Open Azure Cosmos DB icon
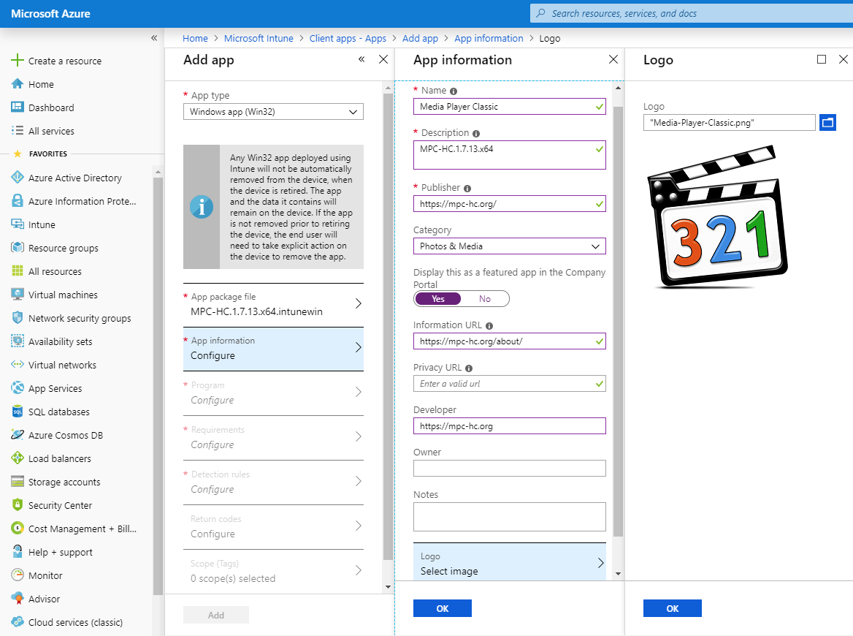The image size is (853, 636). point(18,435)
